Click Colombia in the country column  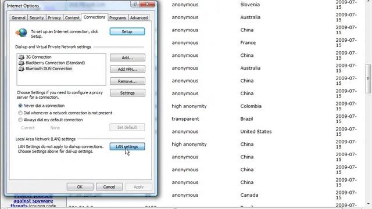point(251,106)
